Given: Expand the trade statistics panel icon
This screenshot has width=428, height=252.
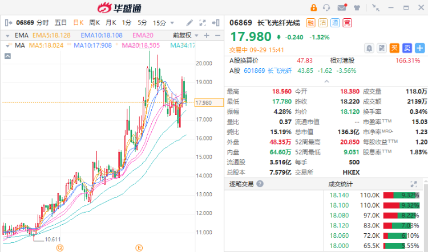Looking at the screenshot, I should 414,184.
